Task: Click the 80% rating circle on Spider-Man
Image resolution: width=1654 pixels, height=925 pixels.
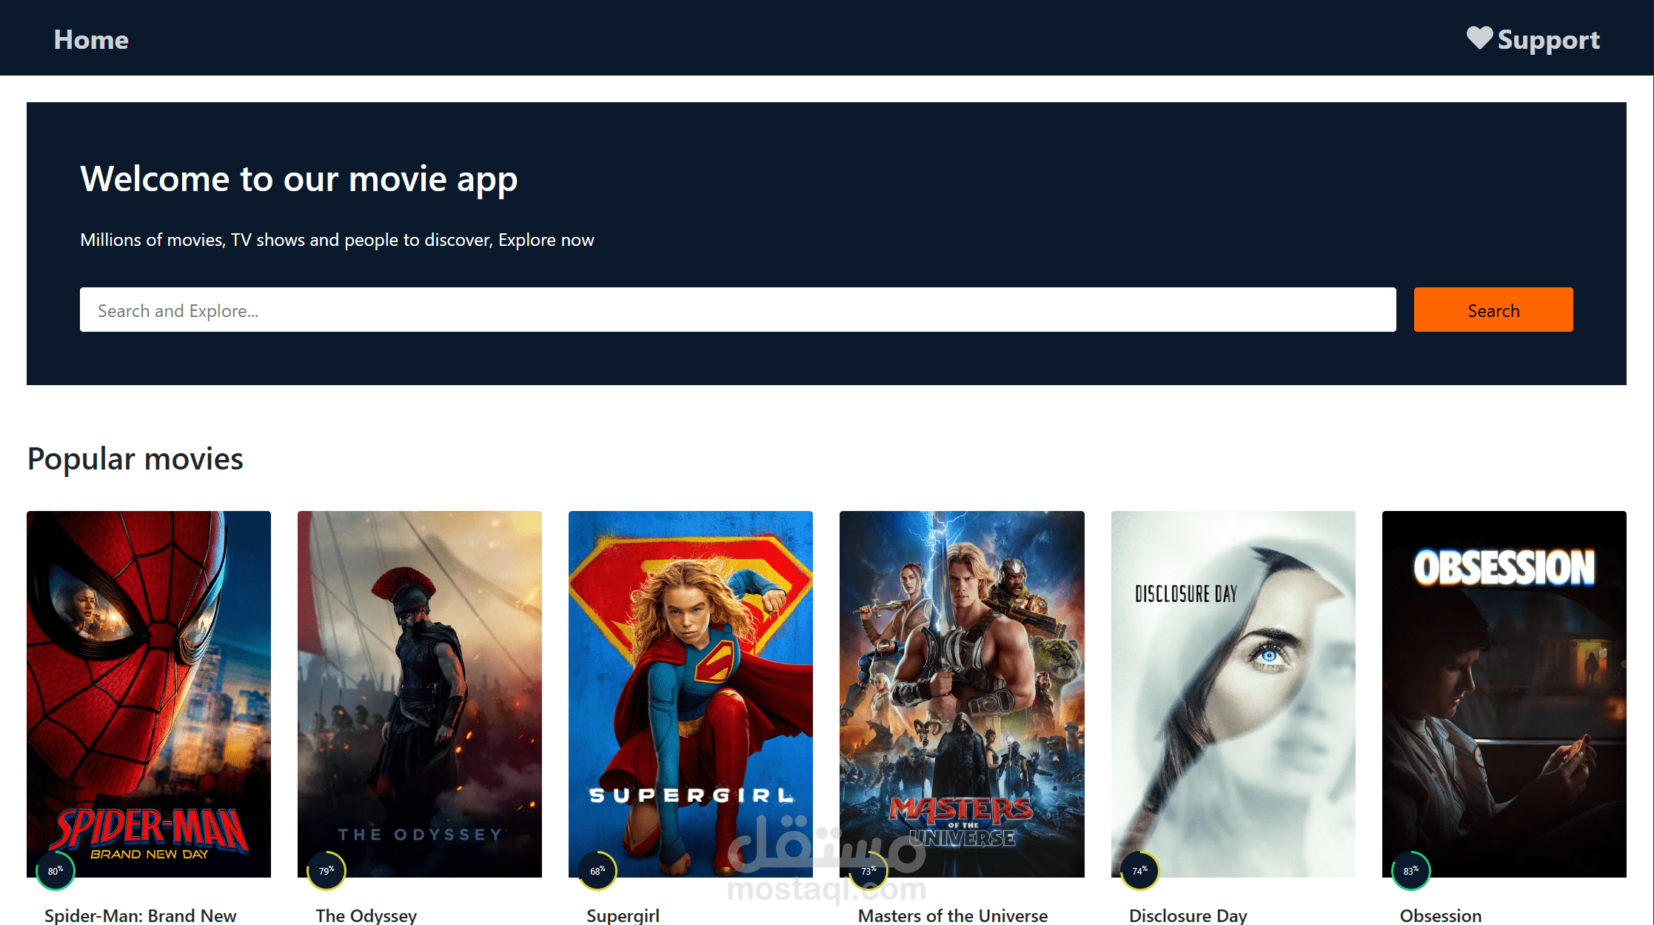Action: tap(56, 871)
